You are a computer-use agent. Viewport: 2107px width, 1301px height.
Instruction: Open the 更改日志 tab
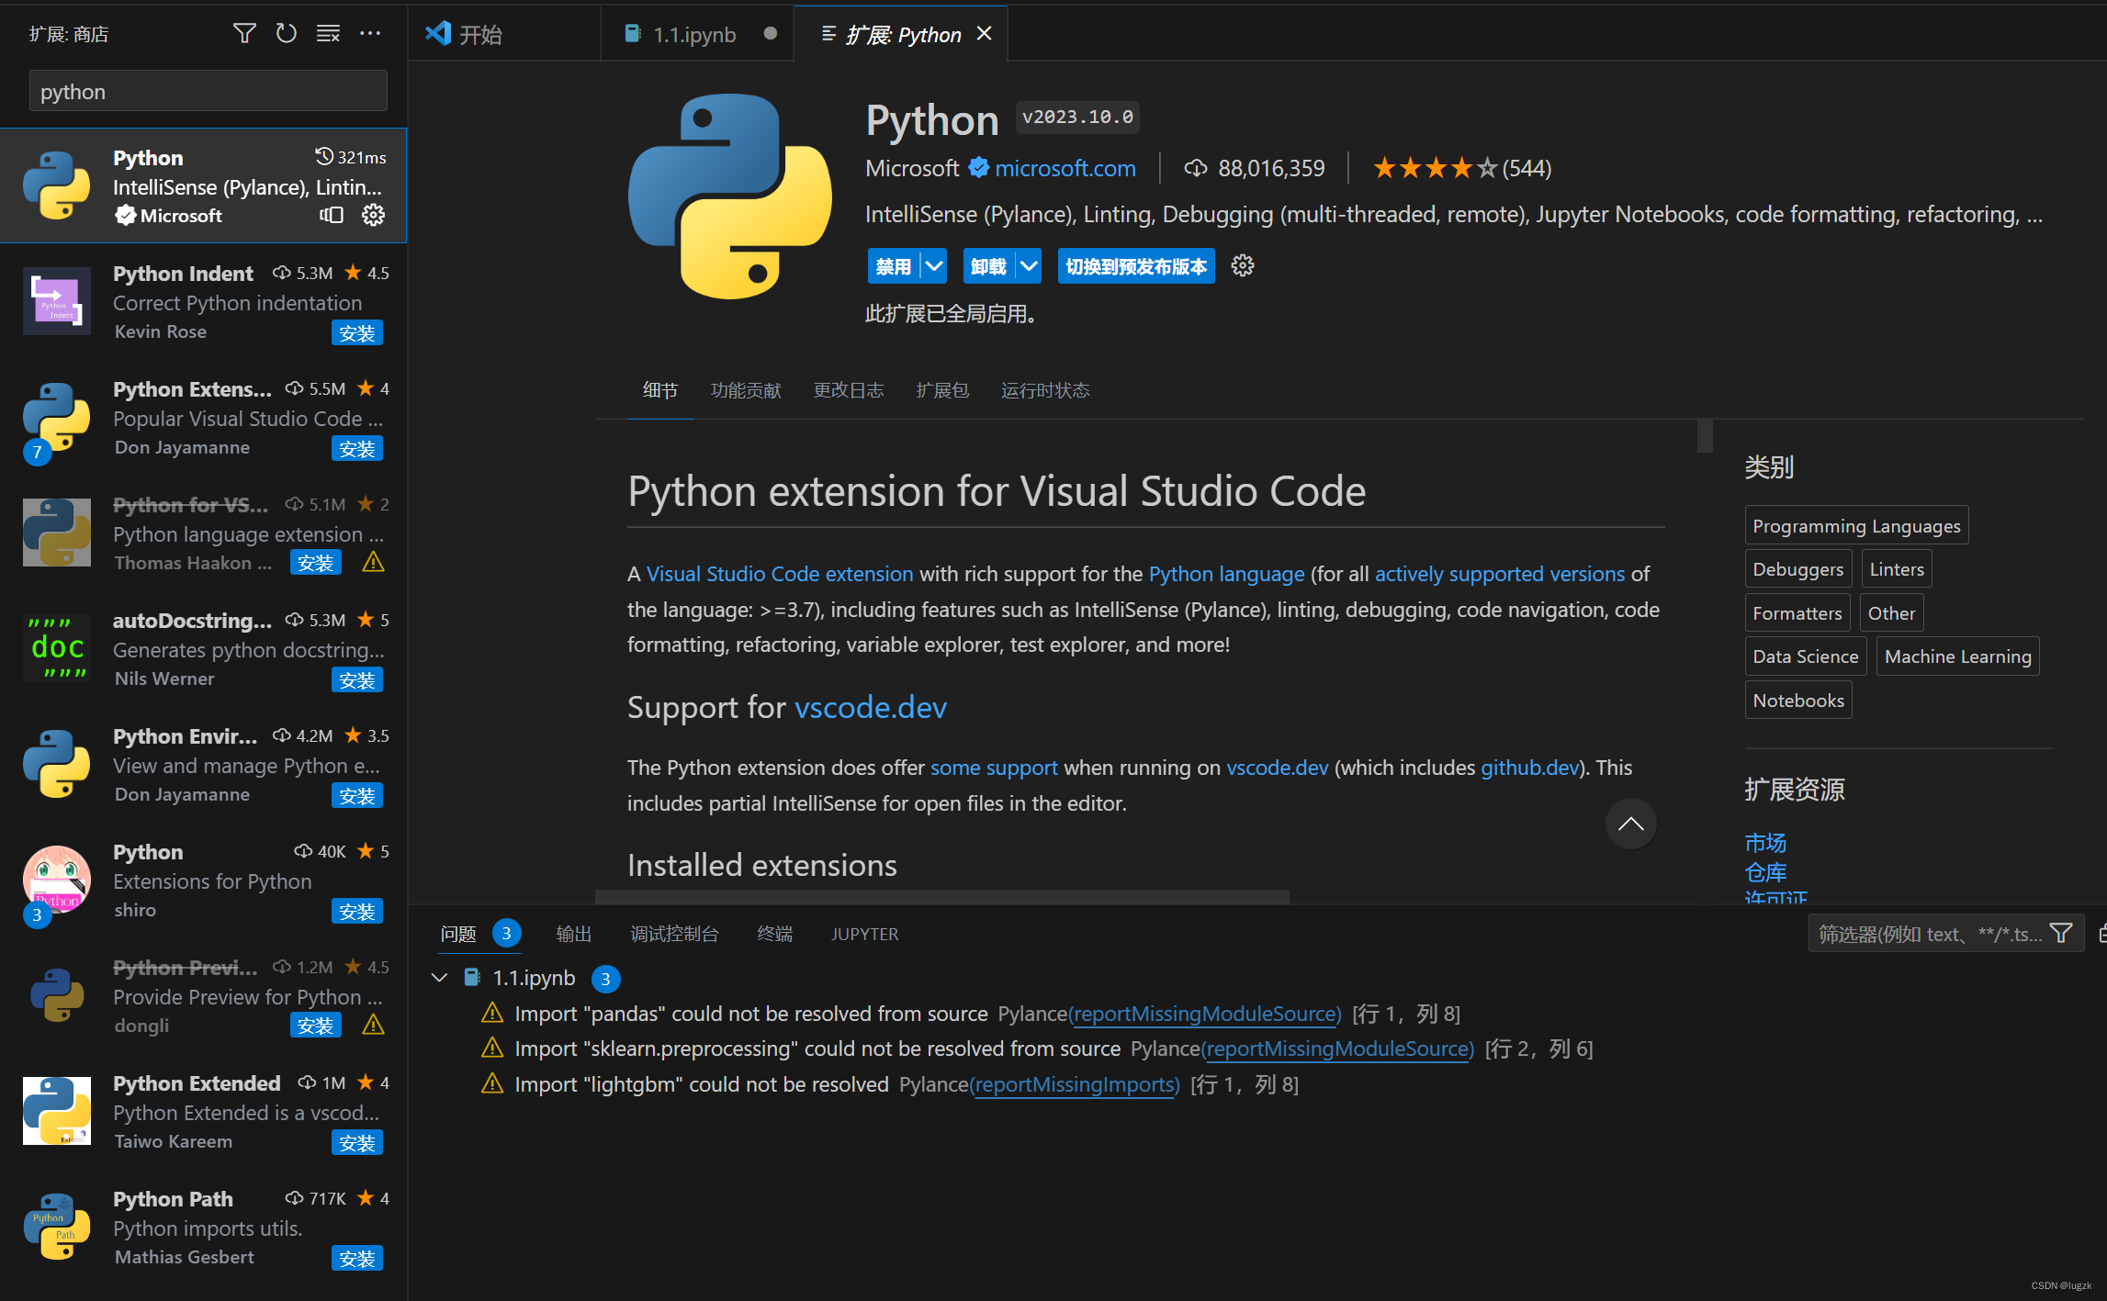point(849,390)
